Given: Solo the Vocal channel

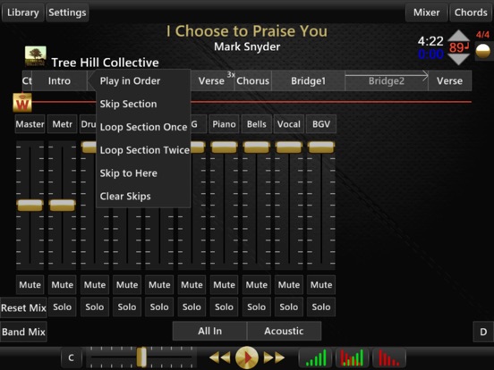Looking at the screenshot, I should [x=289, y=307].
